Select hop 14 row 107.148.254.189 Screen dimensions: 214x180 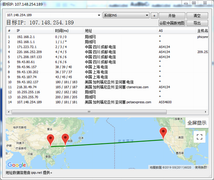107,102
